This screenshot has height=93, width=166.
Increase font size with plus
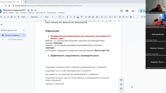[64, 17]
